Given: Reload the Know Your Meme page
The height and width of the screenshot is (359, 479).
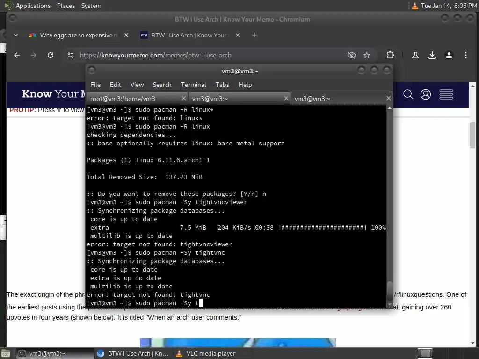Looking at the screenshot, I should (51, 55).
